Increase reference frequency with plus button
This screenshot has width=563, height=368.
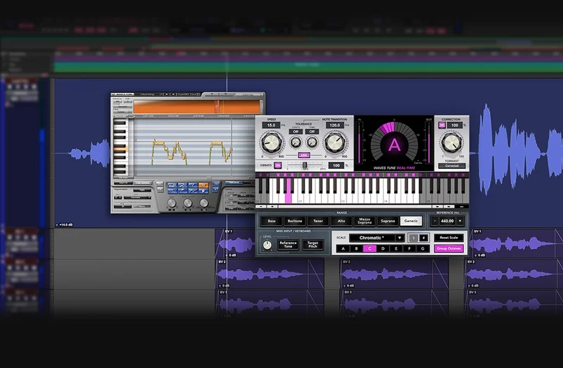click(x=460, y=221)
